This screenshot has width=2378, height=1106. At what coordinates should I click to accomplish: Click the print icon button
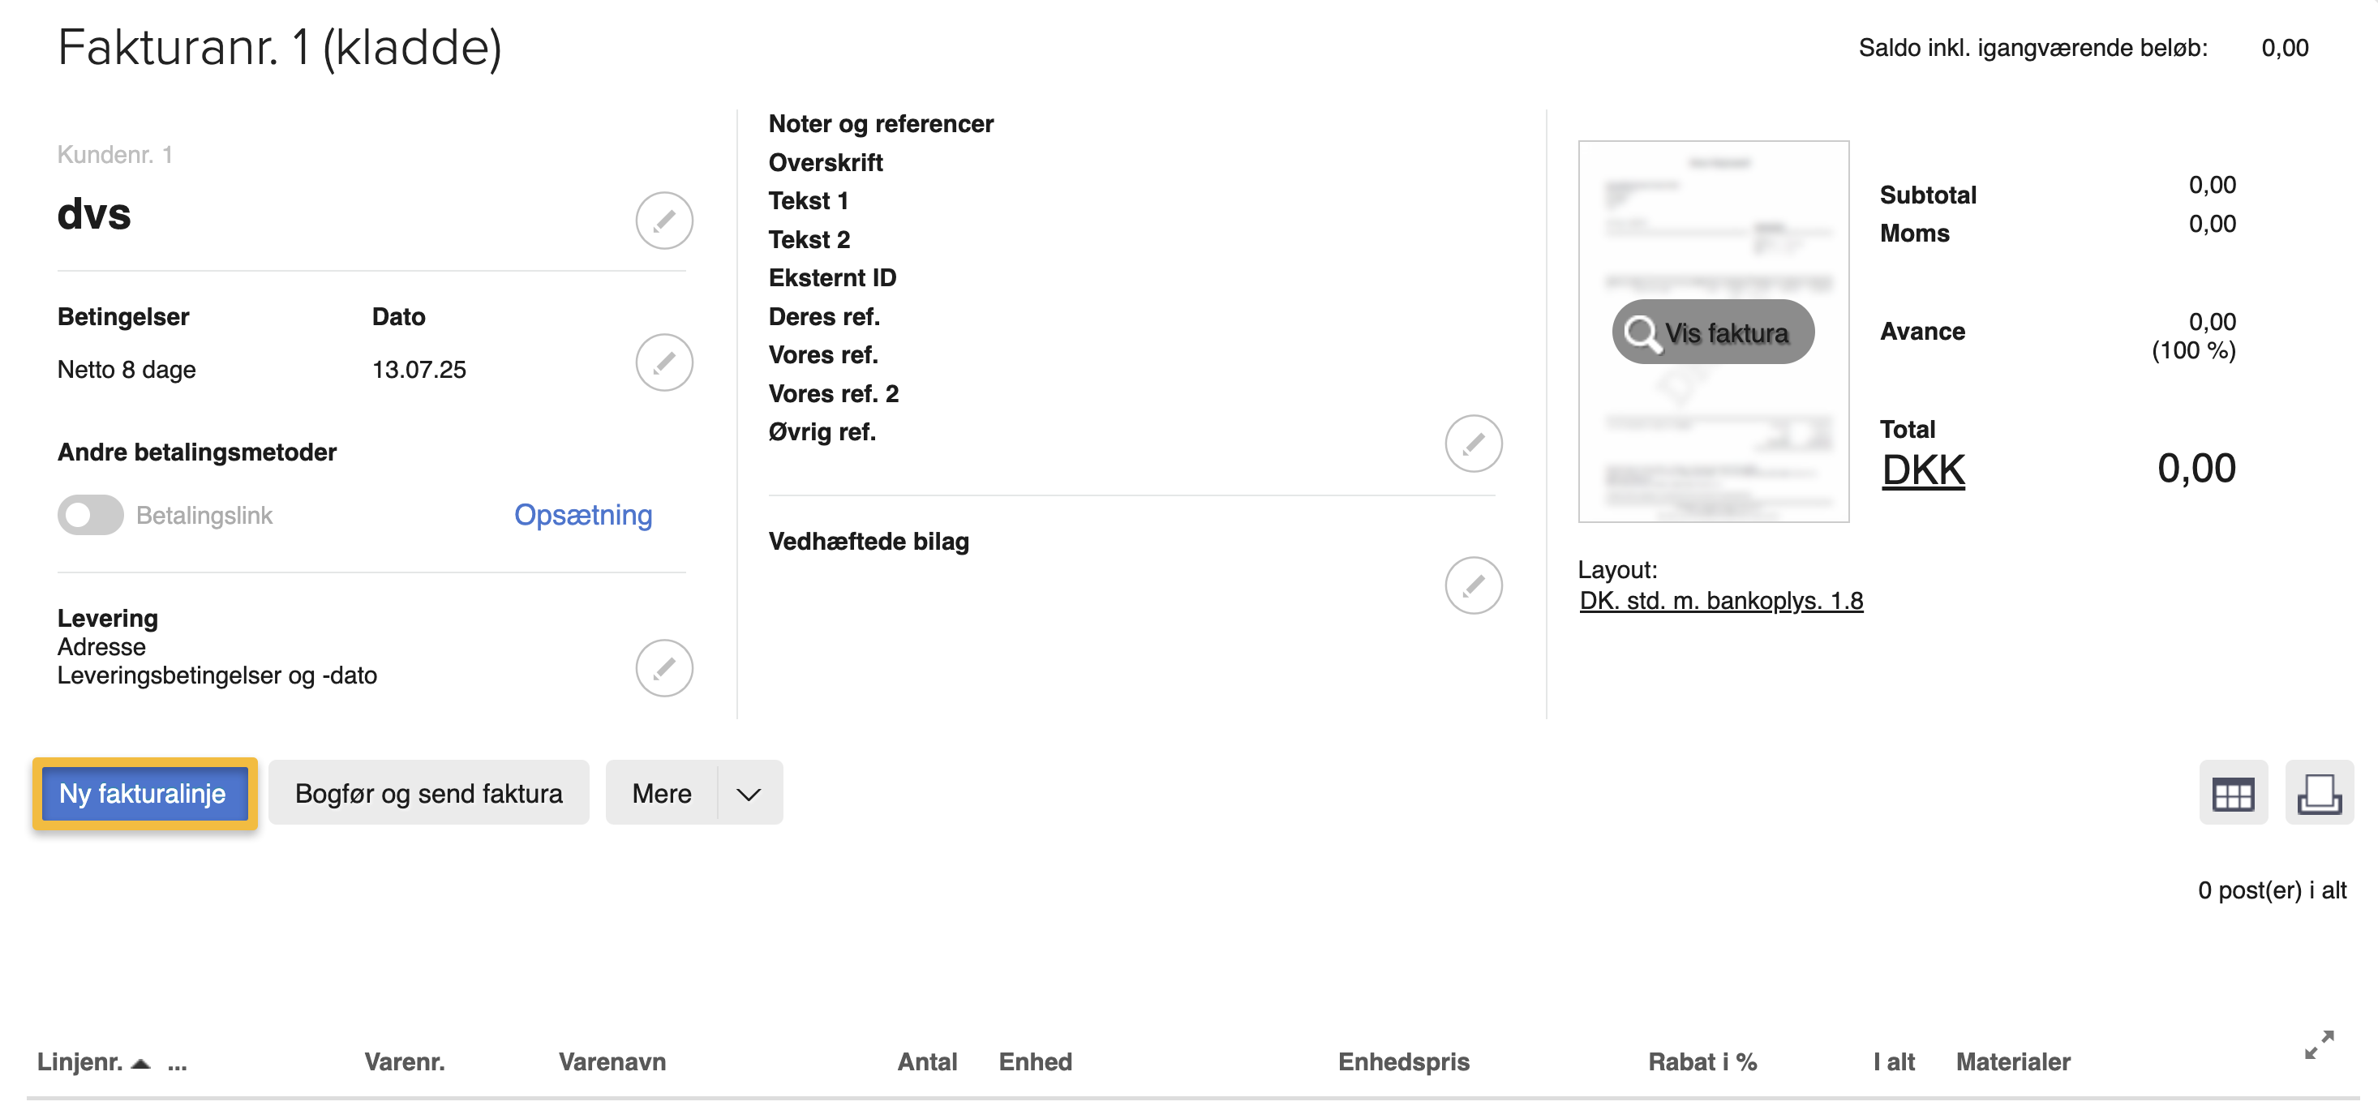2318,793
